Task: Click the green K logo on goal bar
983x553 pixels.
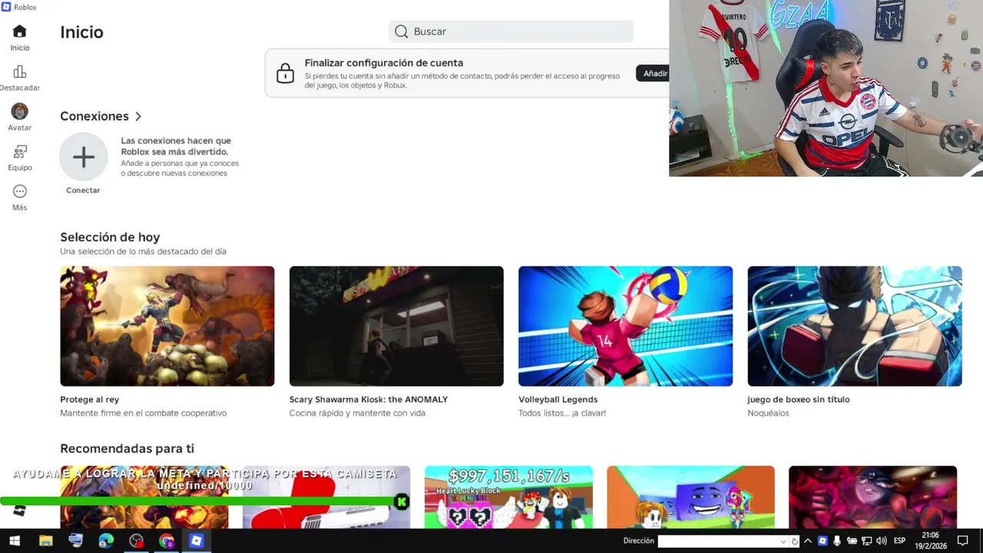Action: [402, 502]
